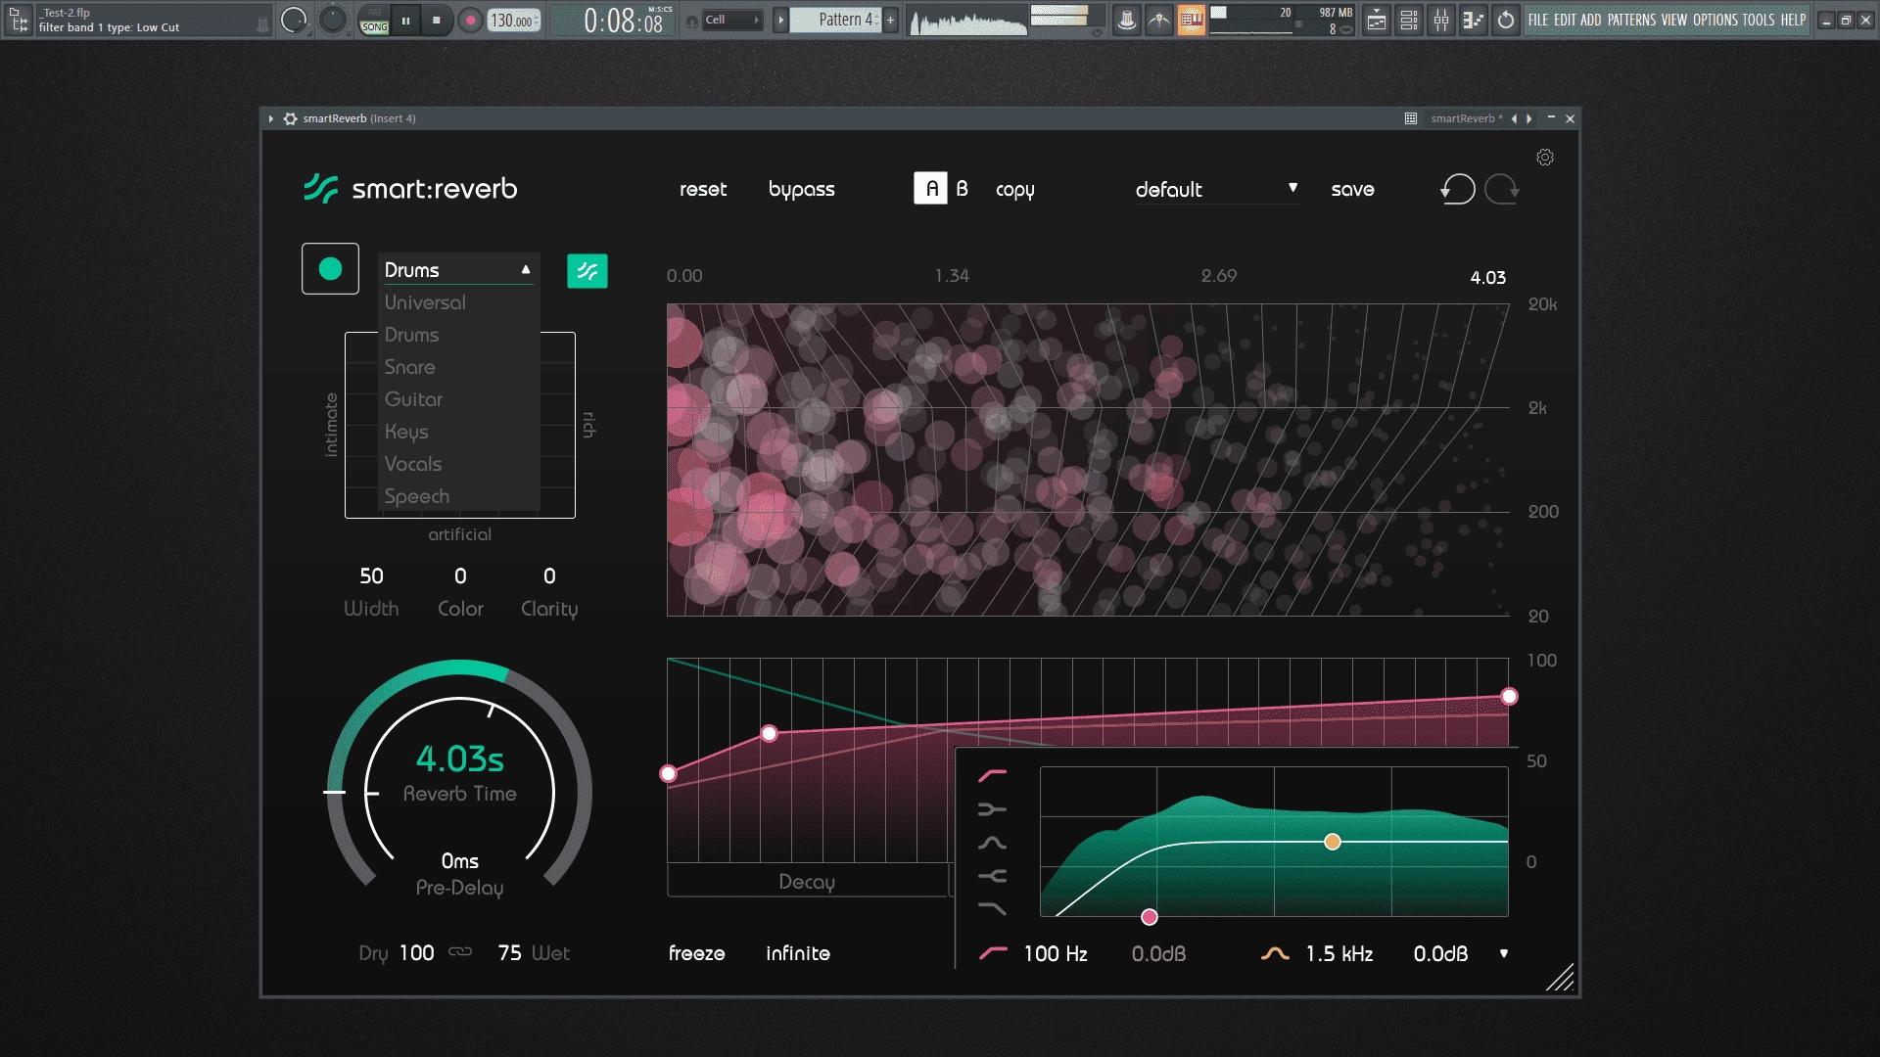The width and height of the screenshot is (1880, 1057).
Task: Switch to state A
Action: [x=930, y=188]
